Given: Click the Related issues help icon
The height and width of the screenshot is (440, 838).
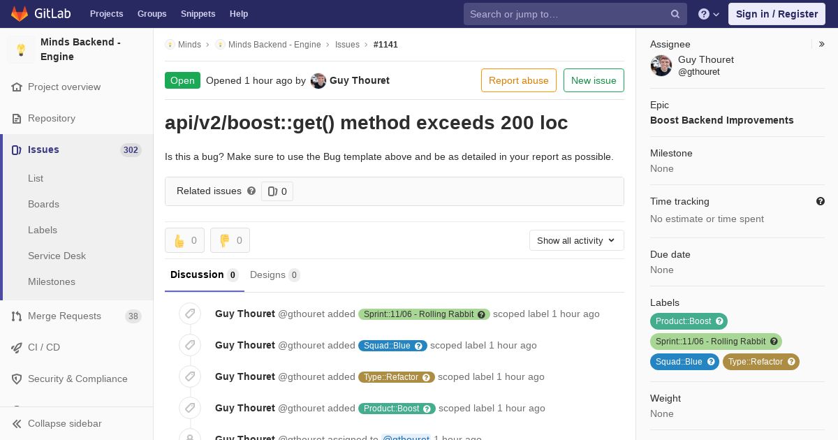Looking at the screenshot, I should (251, 191).
